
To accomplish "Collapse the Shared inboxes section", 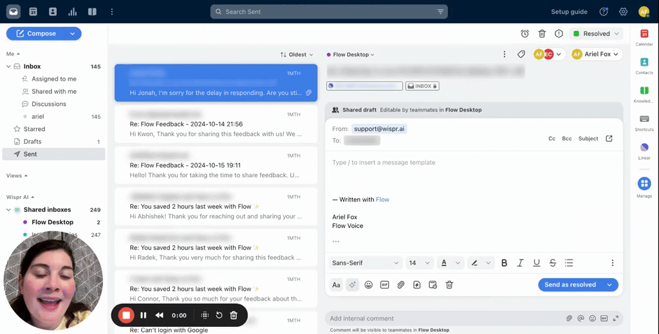I will point(8,209).
